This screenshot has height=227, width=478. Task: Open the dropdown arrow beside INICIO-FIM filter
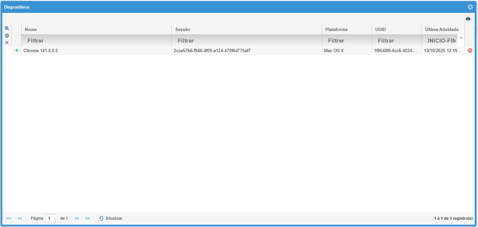461,38
